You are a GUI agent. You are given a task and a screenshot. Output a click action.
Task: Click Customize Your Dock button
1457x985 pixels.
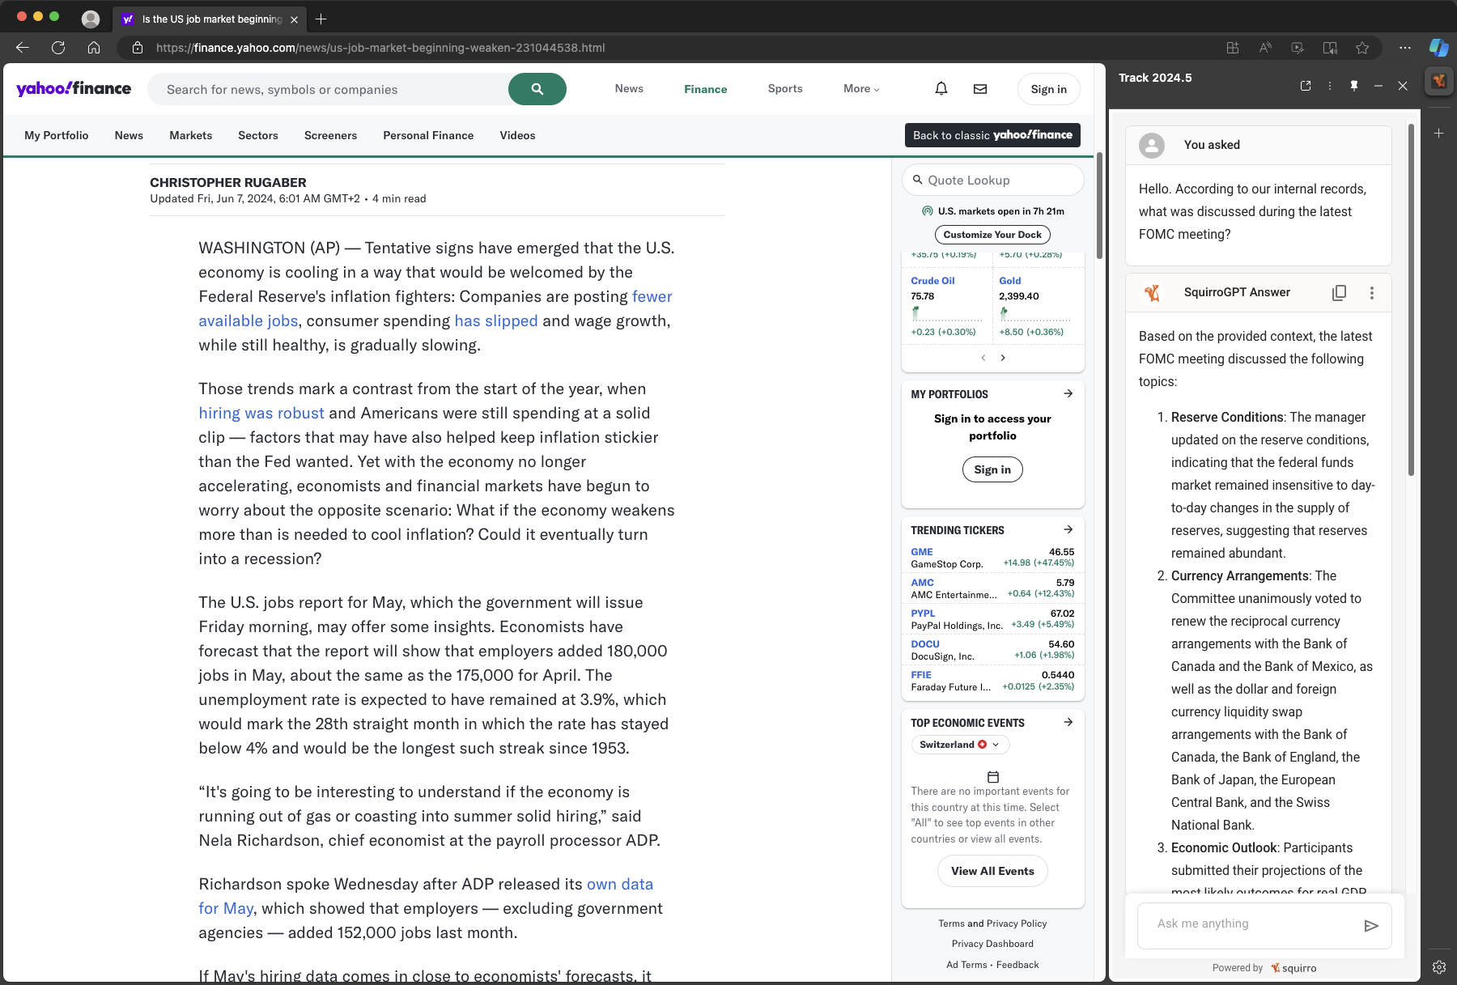[992, 235]
